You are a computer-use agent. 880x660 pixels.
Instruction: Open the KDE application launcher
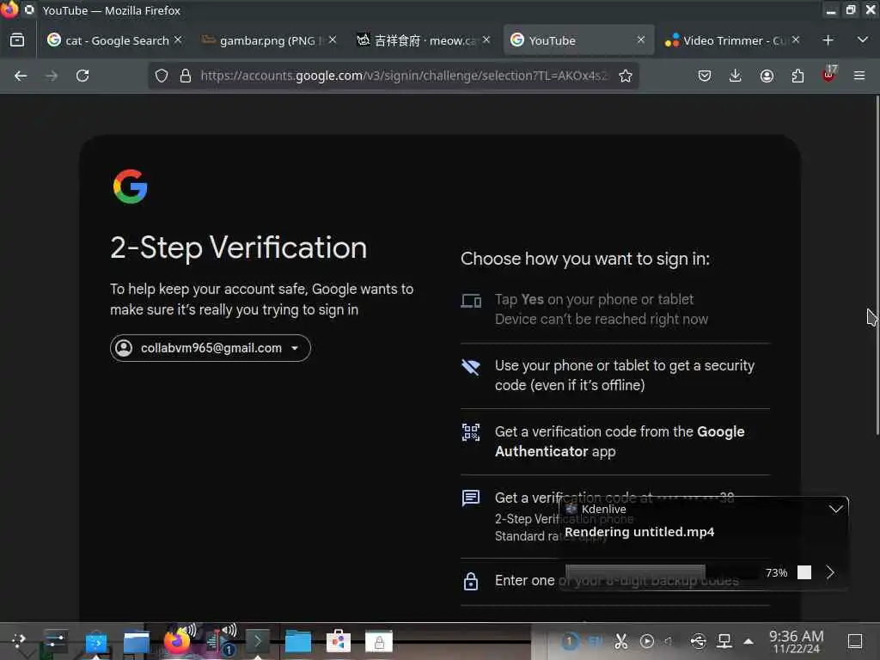[19, 641]
